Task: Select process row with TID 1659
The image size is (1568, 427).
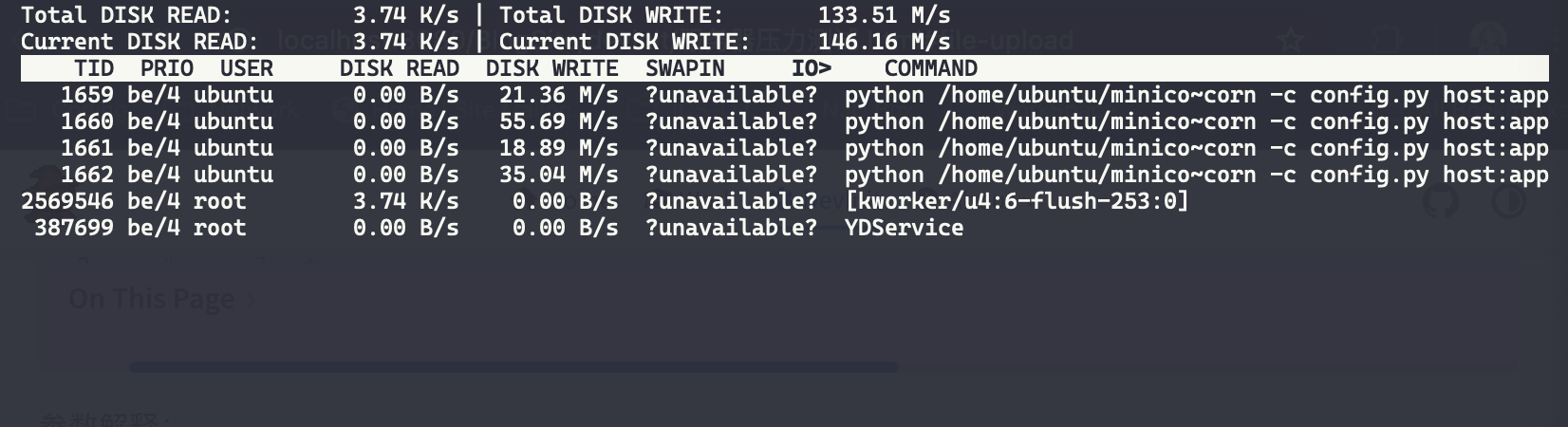Action: (785, 95)
